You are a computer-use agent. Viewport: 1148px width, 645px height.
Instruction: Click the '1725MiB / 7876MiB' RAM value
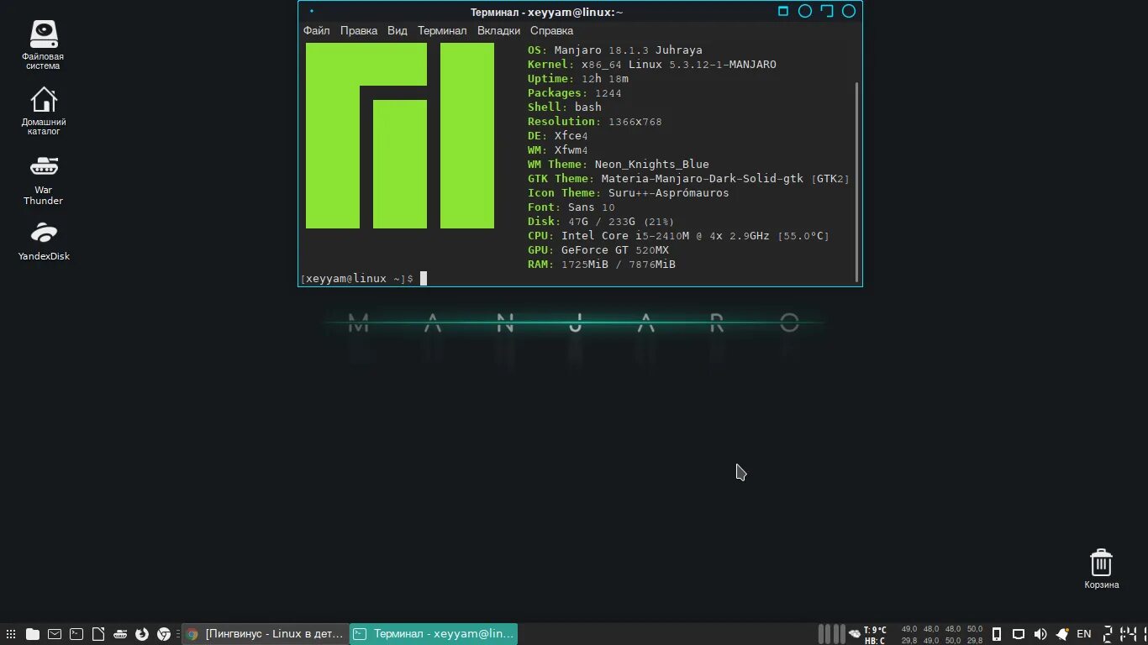(x=619, y=265)
